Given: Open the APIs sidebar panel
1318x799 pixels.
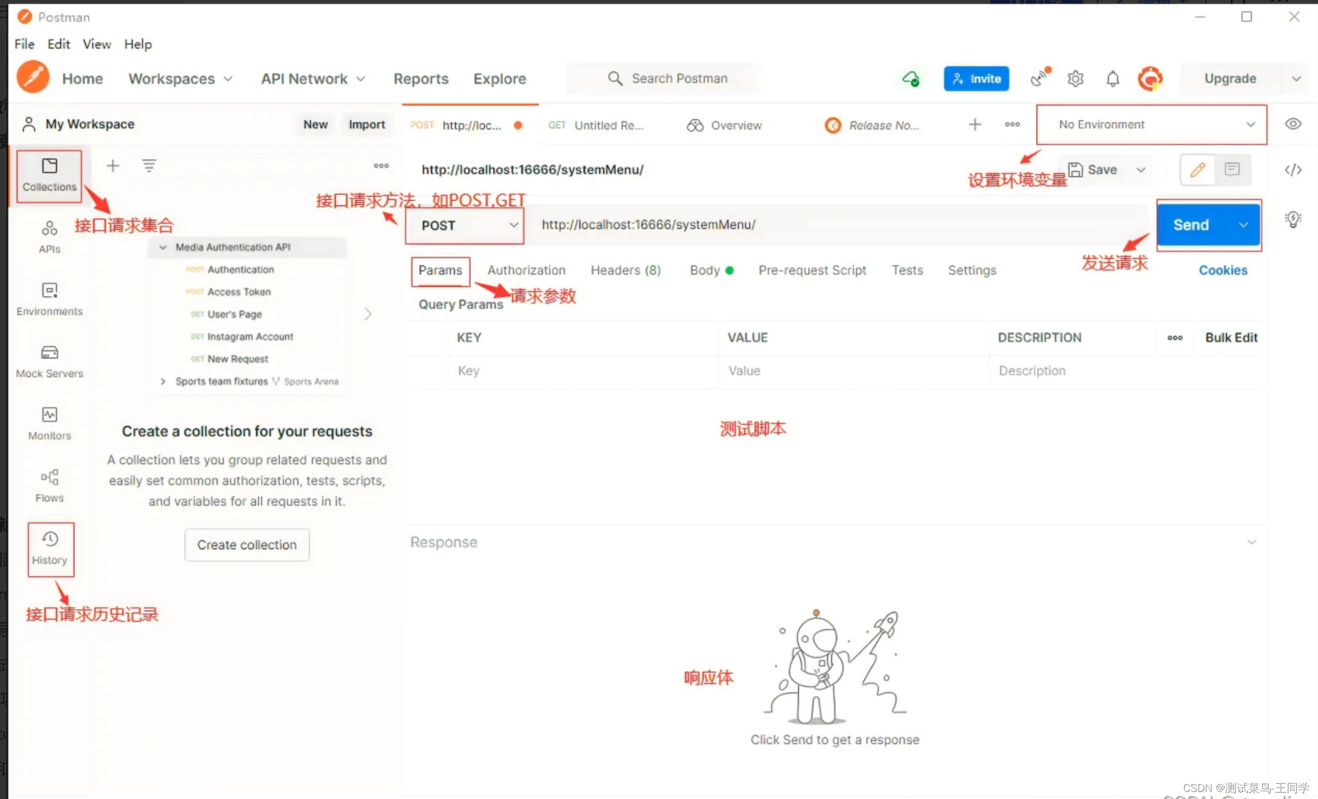Looking at the screenshot, I should (x=49, y=237).
